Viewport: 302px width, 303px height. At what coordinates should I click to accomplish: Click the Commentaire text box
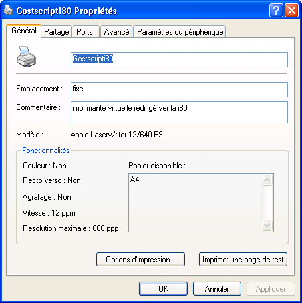179,112
